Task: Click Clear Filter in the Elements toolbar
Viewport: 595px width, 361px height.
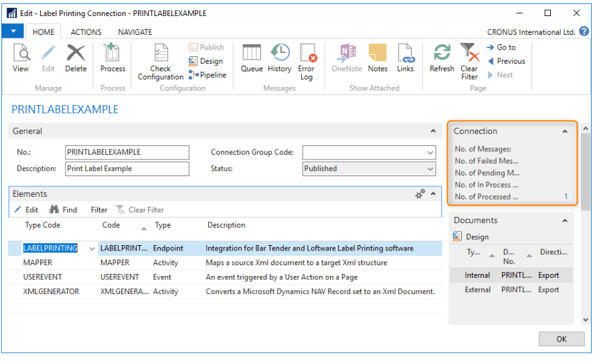Action: tap(140, 210)
